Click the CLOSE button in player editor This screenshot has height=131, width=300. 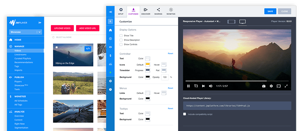click(285, 11)
